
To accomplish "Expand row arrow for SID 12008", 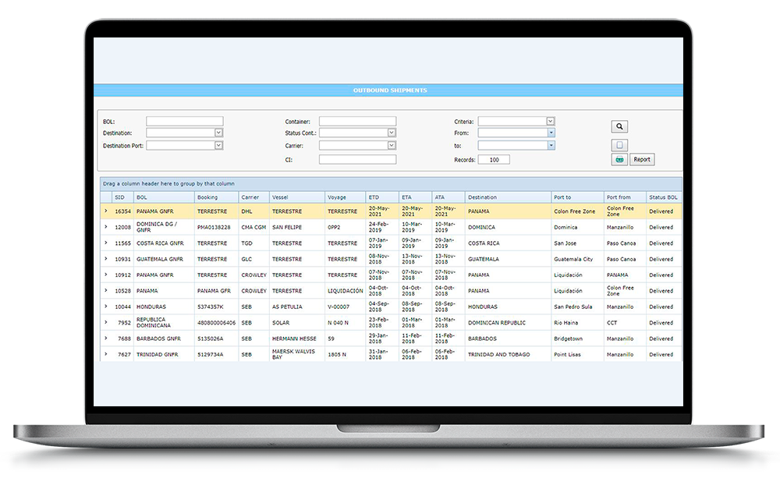I will tap(106, 227).
